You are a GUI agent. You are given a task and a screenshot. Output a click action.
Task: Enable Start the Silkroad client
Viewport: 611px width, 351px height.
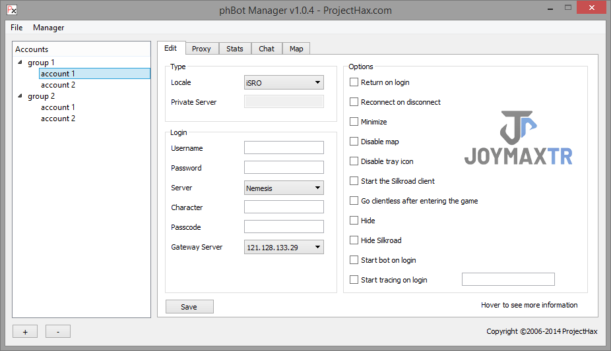354,180
